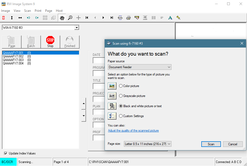
Task: Open the Paper source Document Feeder dropdown
Action: [139, 67]
